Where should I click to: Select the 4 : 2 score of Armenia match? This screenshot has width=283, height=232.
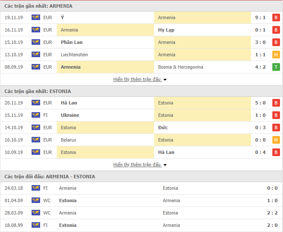[260, 67]
